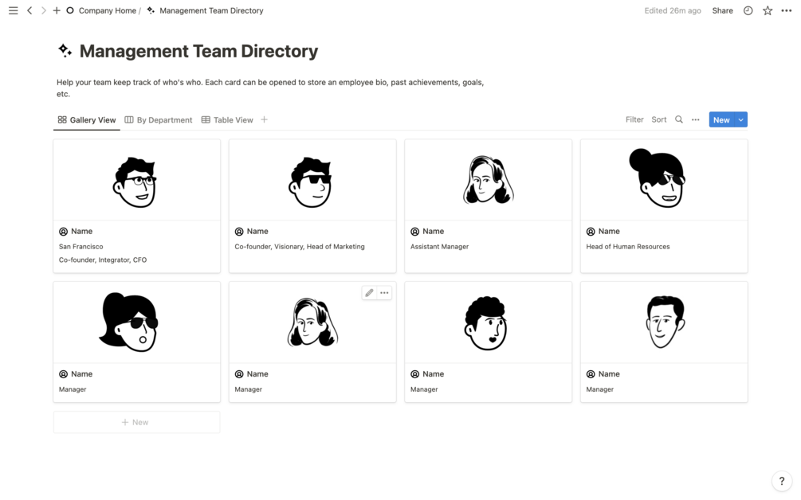Search the database with magnifier icon
Viewport: 801px width, 500px height.
click(x=679, y=119)
